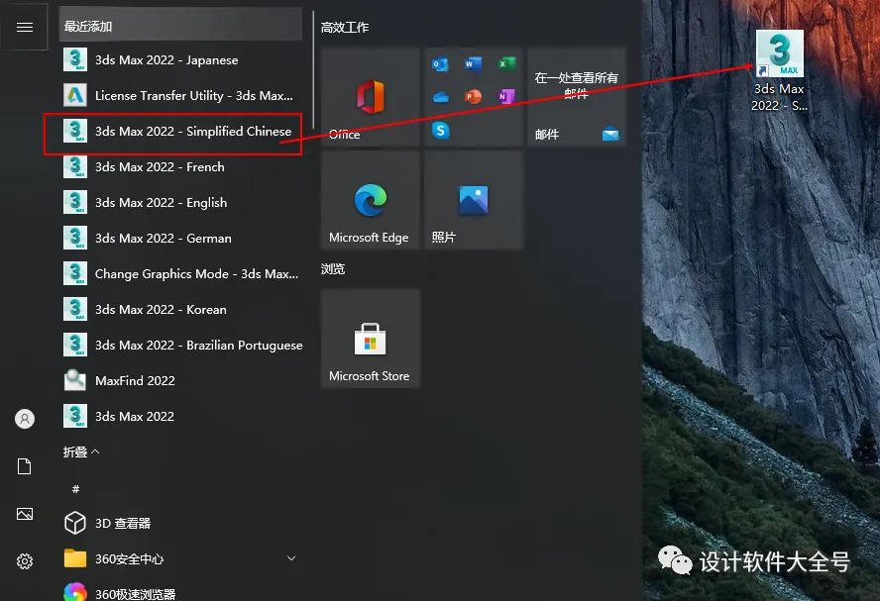This screenshot has height=601, width=880.
Task: Launch 3ds Max 2022 - French
Action: (180, 167)
